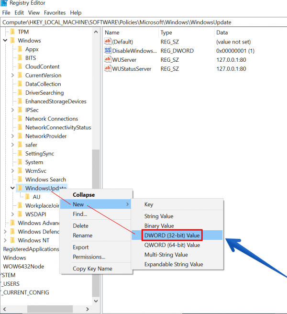Expand the Windows NT key
This screenshot has height=314, width=287.
pyautogui.click(x=5, y=240)
